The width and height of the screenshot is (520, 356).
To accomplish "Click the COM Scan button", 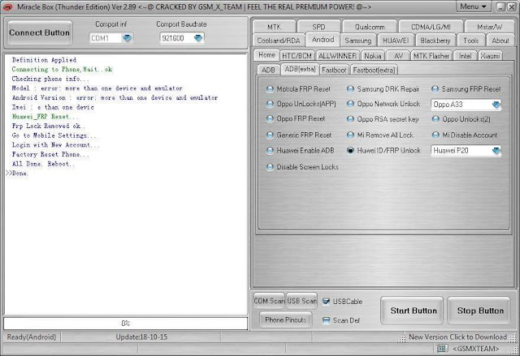I will (x=269, y=301).
